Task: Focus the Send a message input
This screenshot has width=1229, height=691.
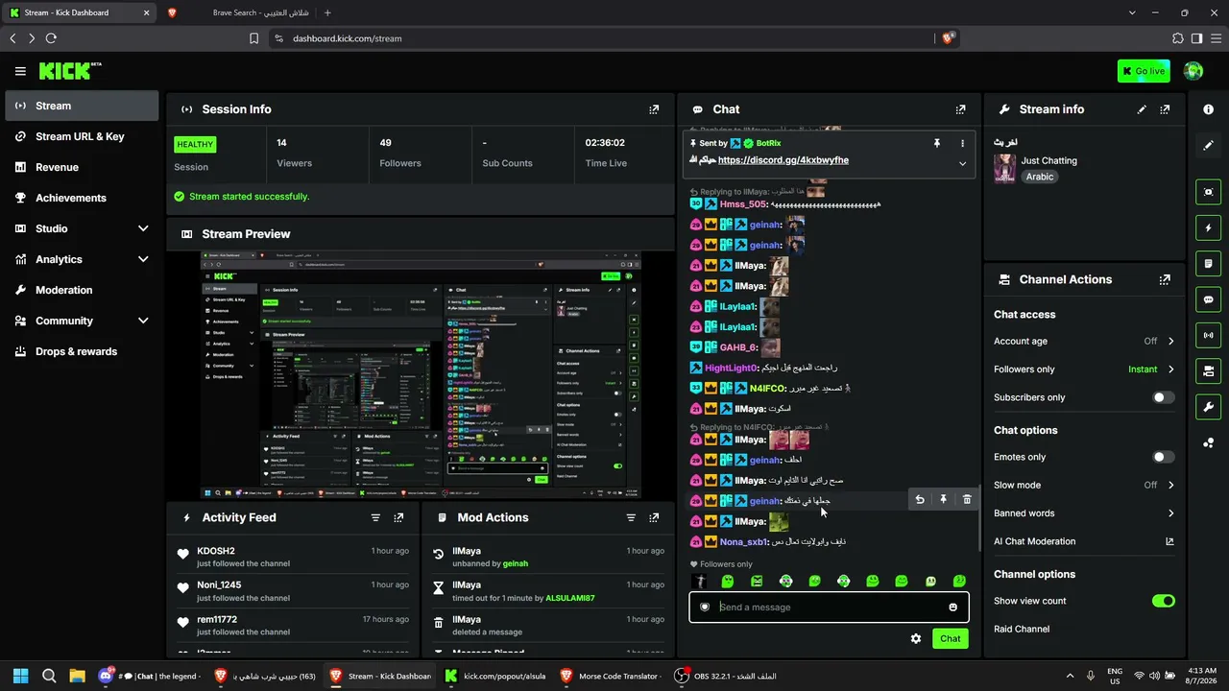Action: coord(831,607)
